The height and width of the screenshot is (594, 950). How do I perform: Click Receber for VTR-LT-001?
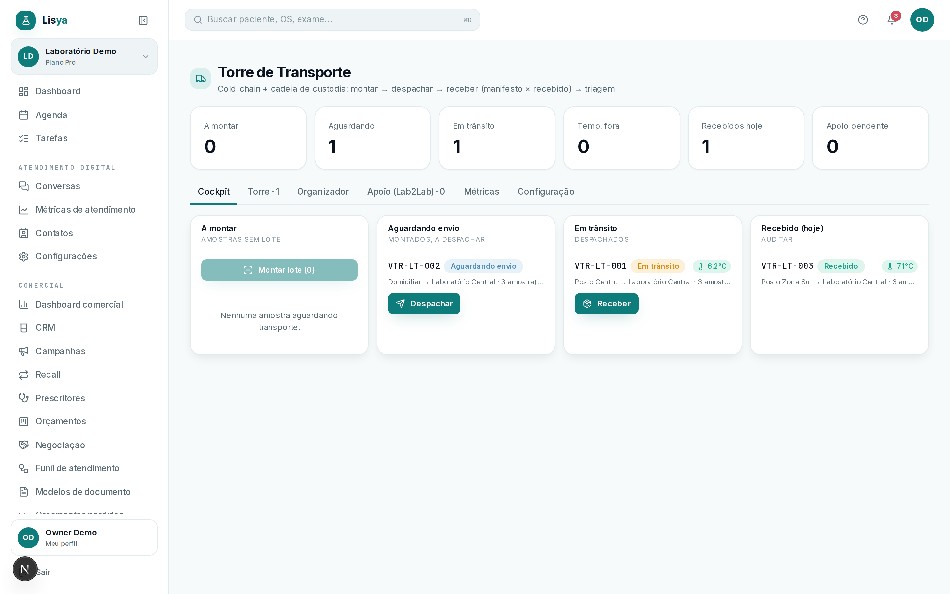(x=607, y=304)
